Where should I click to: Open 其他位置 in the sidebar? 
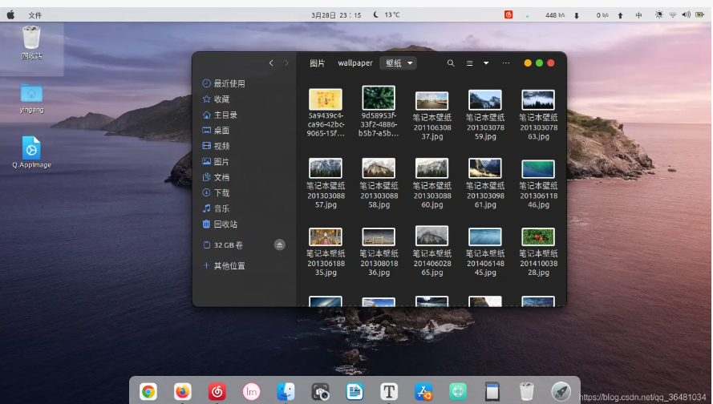(x=229, y=266)
